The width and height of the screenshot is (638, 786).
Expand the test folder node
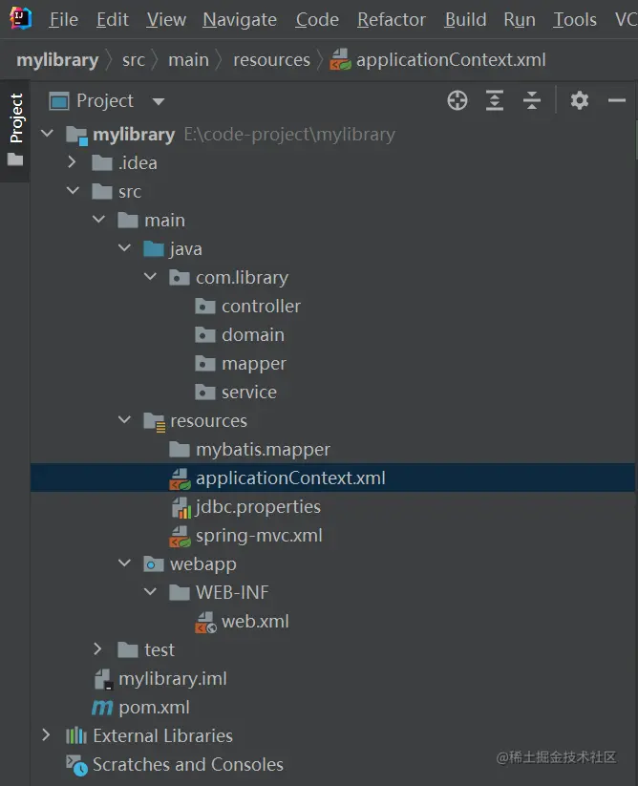97,649
